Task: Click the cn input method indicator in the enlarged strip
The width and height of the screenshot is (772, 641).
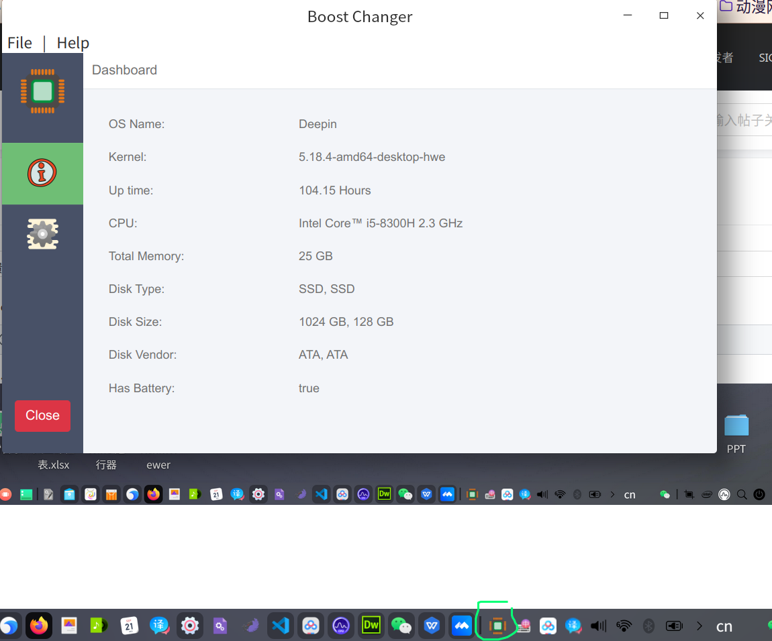Action: (x=724, y=626)
